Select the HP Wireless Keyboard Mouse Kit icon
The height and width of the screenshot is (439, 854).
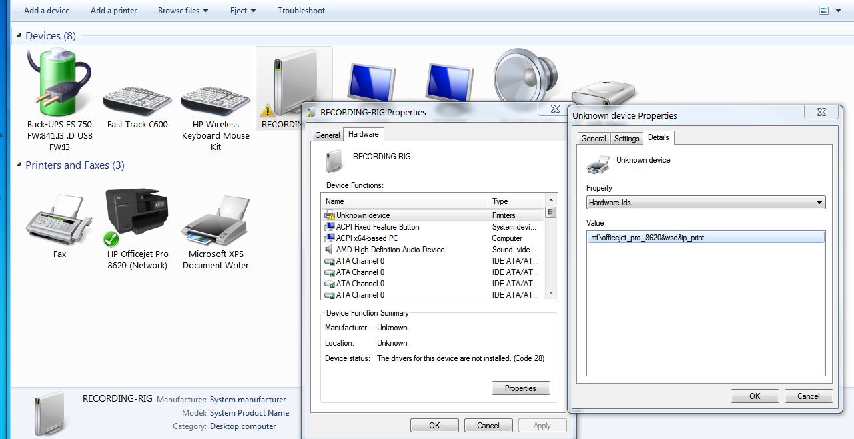[x=215, y=101]
